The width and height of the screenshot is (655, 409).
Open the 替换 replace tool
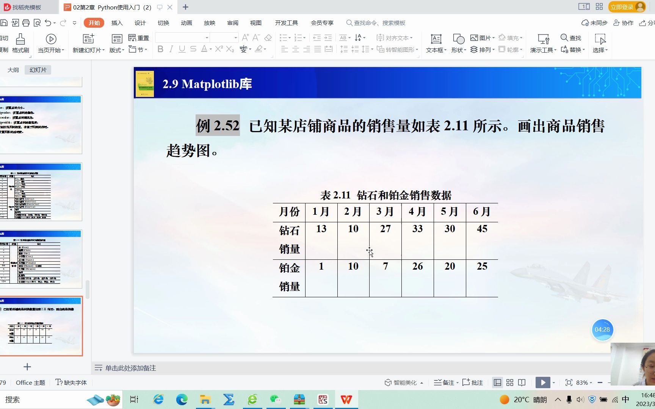pyautogui.click(x=572, y=50)
